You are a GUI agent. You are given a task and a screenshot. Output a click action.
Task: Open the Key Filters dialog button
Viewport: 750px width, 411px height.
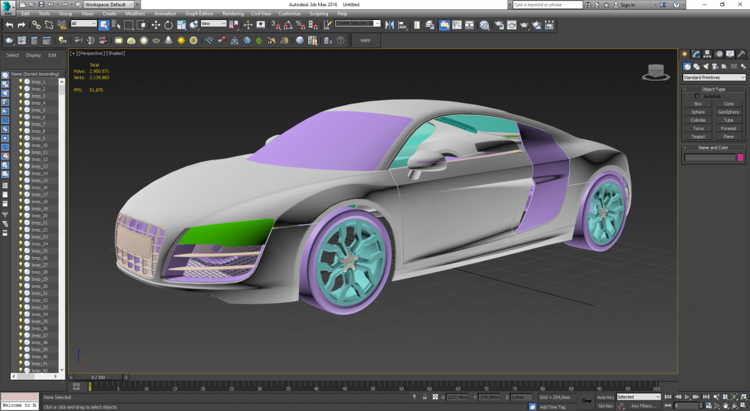[642, 406]
